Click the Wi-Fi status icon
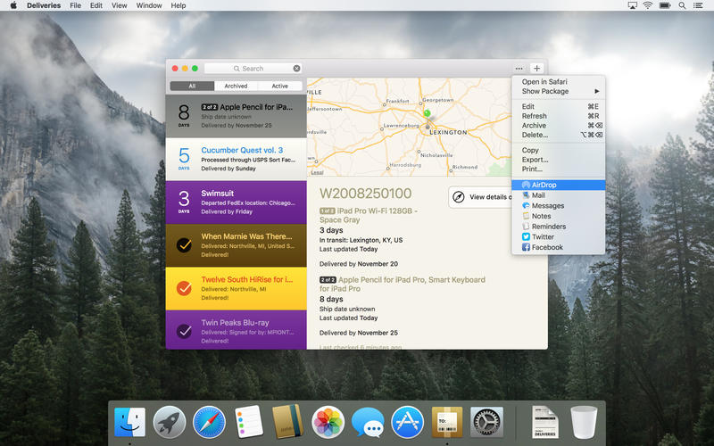The image size is (714, 446). [647, 5]
